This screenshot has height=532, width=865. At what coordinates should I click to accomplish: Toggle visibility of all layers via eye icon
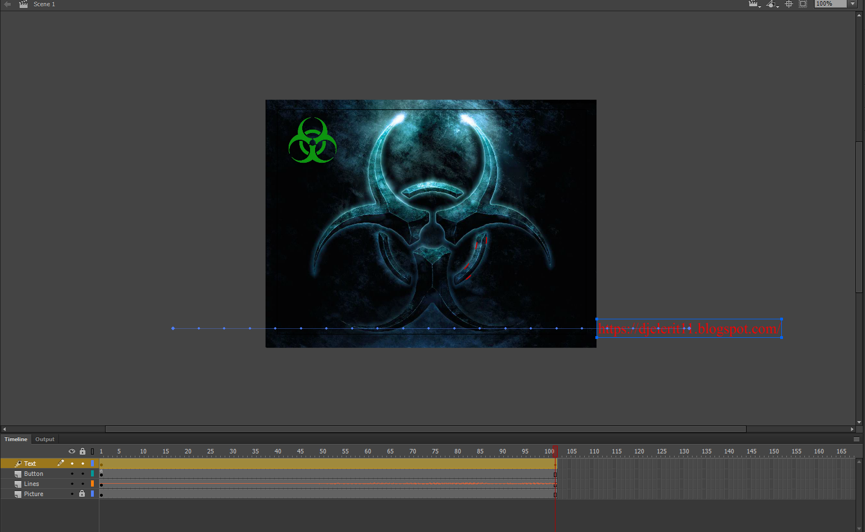point(72,451)
